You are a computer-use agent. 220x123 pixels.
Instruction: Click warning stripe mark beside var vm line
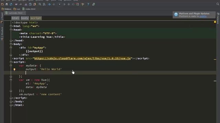(215, 81)
